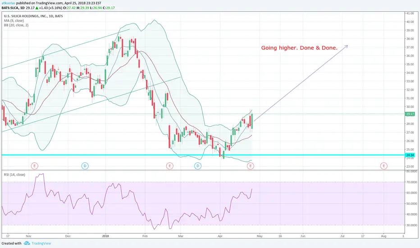The image size is (420, 248).
Task: Click the 'Nov' label on time axis
Action: click(x=29, y=236)
